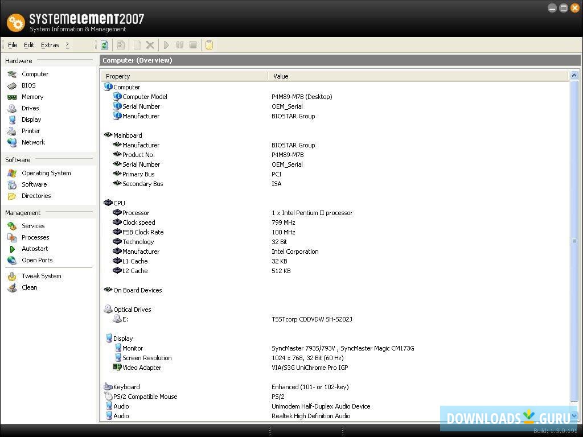Select the Computer Model row
Viewport: 583px width, 437px height.
click(145, 97)
